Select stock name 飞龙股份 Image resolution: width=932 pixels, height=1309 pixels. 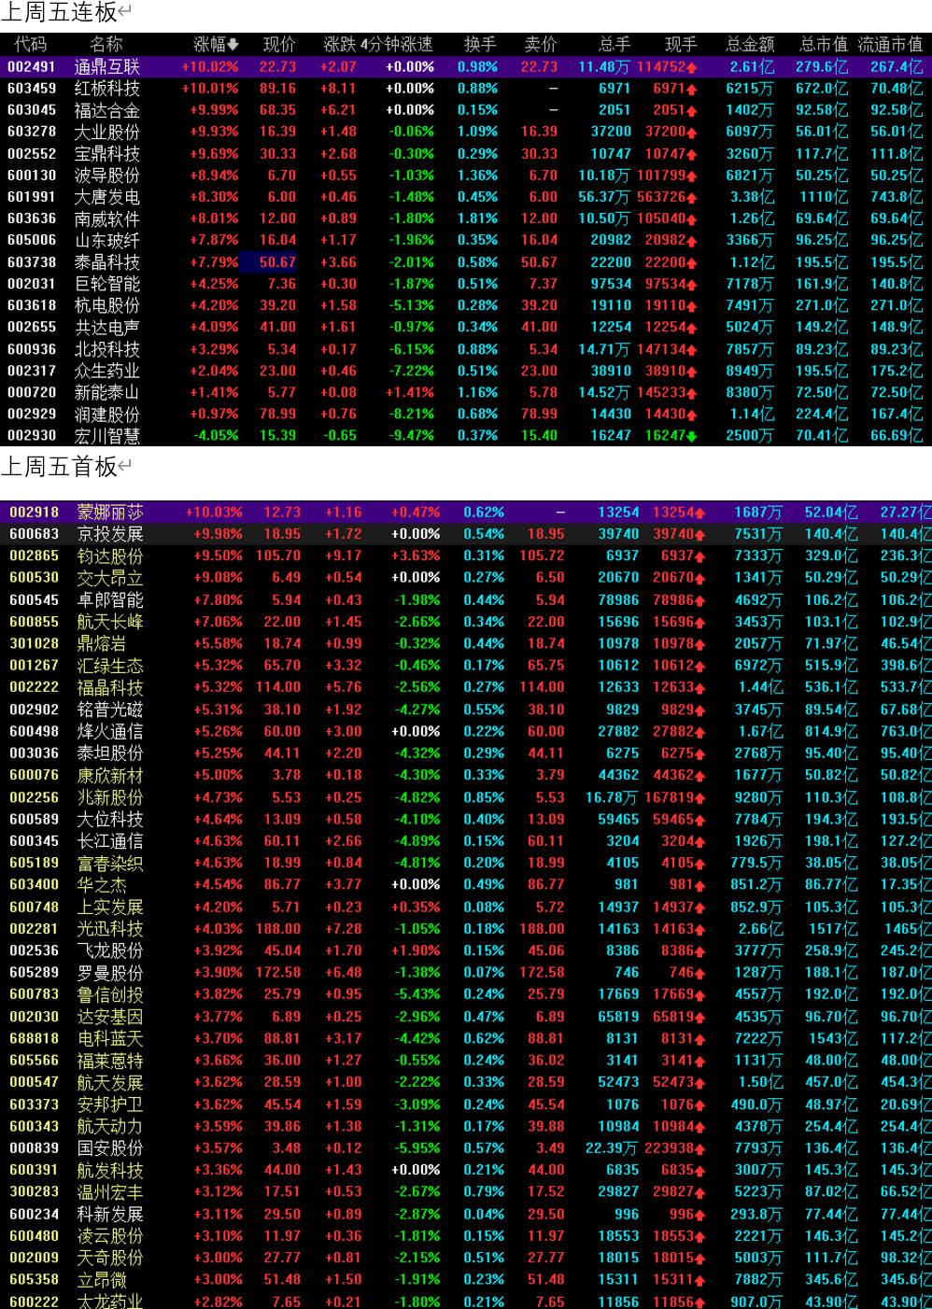pos(110,950)
